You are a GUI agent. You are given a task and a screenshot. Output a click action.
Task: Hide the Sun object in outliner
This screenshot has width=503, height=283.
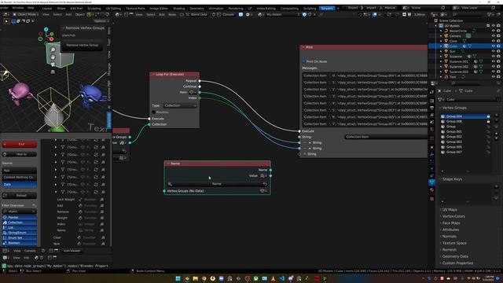point(494,51)
